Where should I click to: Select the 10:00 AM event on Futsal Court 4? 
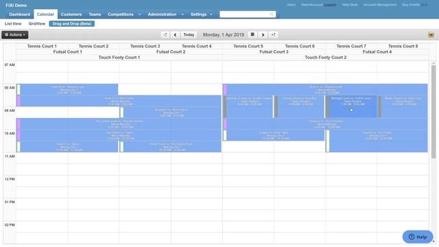377,141
